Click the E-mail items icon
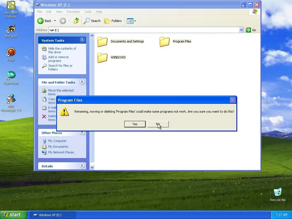The image size is (292, 219). (x=44, y=108)
